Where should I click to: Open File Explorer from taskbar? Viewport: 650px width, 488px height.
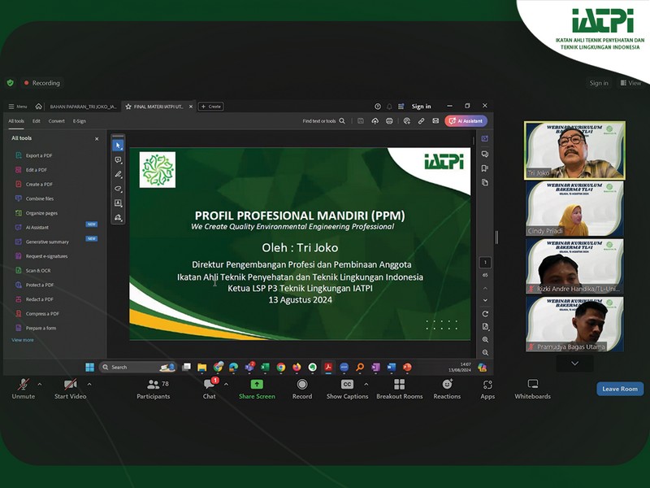point(201,368)
